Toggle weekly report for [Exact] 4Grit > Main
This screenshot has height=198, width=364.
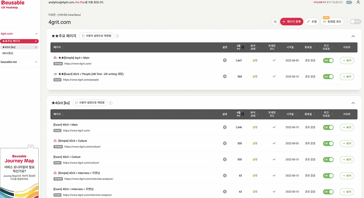click(x=328, y=127)
